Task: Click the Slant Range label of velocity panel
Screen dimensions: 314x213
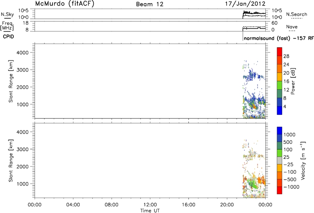Action: pyautogui.click(x=11, y=160)
